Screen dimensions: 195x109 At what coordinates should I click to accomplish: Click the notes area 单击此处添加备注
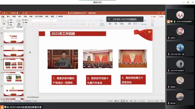pyautogui.click(x=33, y=97)
